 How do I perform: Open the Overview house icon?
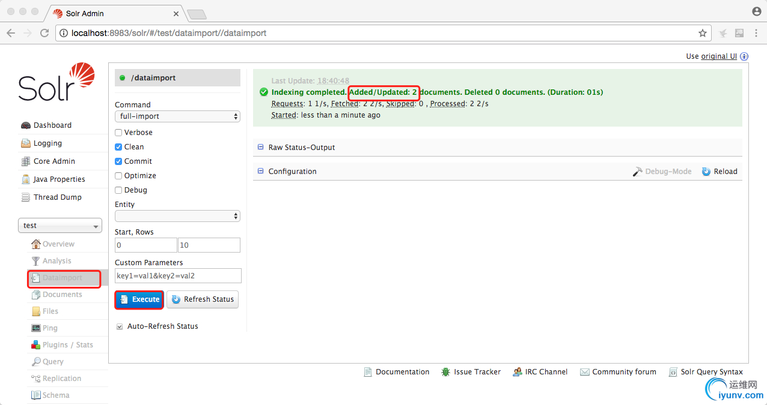36,244
